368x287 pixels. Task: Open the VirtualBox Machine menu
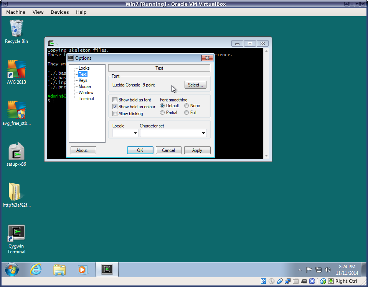point(16,12)
